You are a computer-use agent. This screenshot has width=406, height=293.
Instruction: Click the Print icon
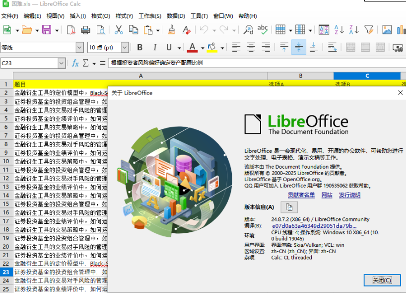85,30
